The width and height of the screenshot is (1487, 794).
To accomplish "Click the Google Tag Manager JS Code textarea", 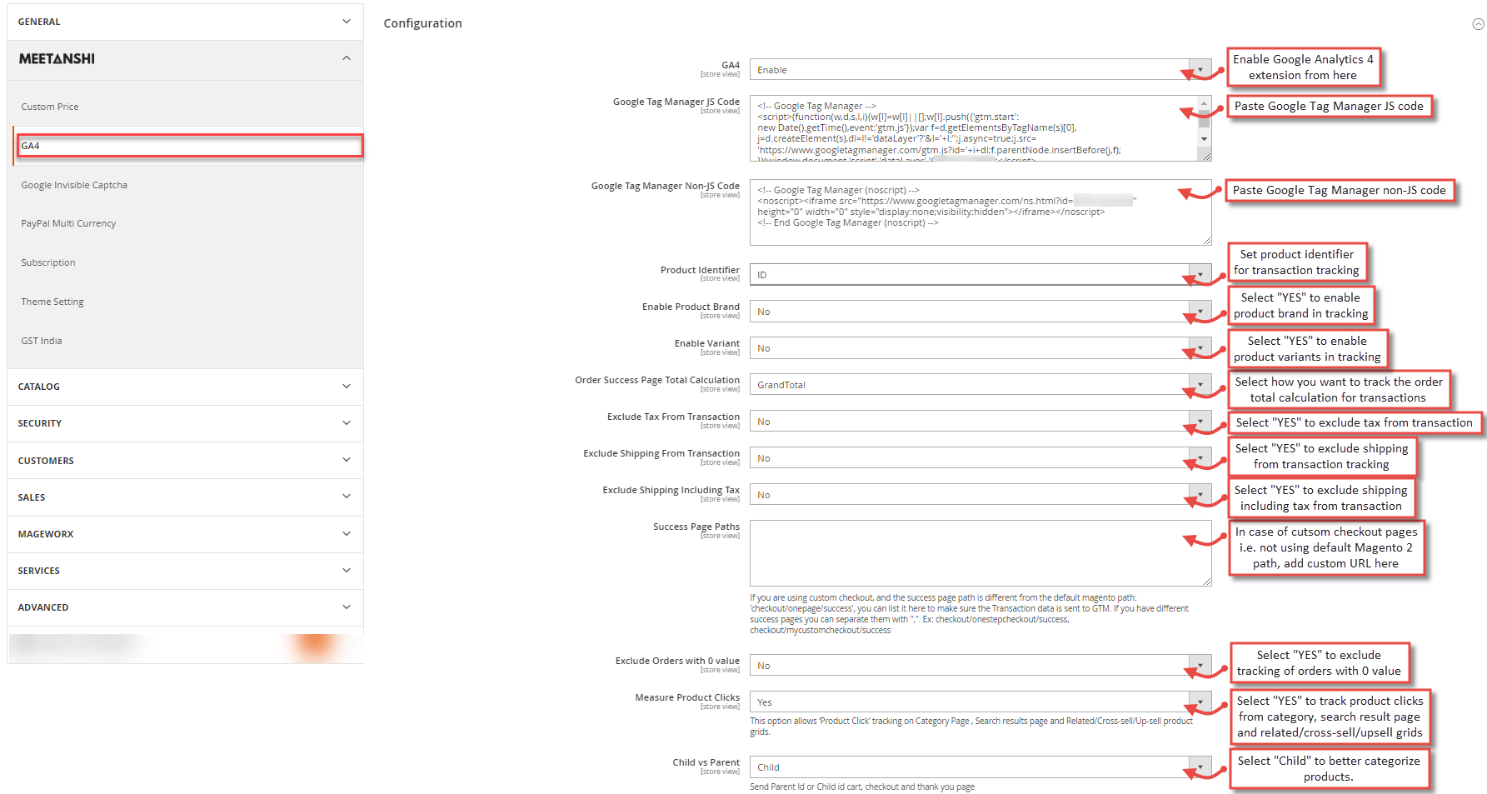I will pos(981,128).
